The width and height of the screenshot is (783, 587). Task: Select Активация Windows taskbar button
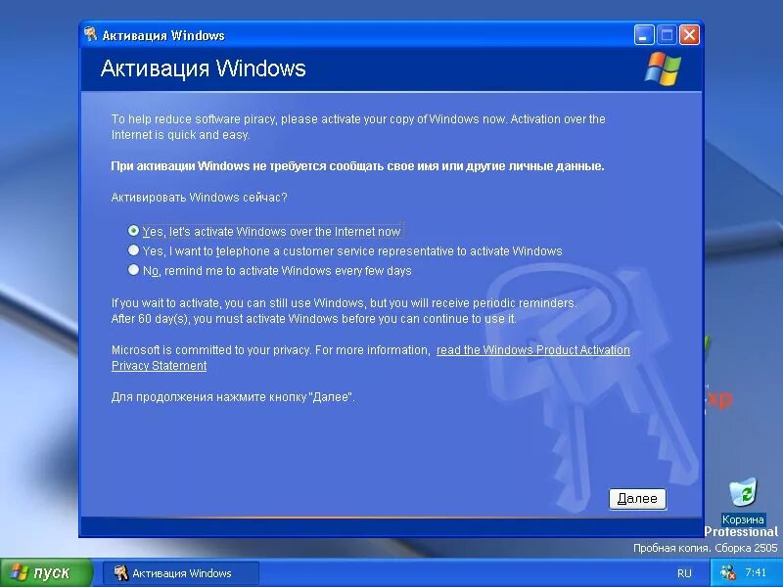pos(181,573)
